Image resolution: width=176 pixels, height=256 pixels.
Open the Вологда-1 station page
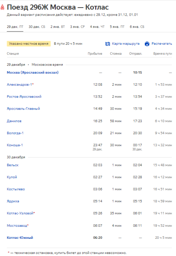pos(15,133)
